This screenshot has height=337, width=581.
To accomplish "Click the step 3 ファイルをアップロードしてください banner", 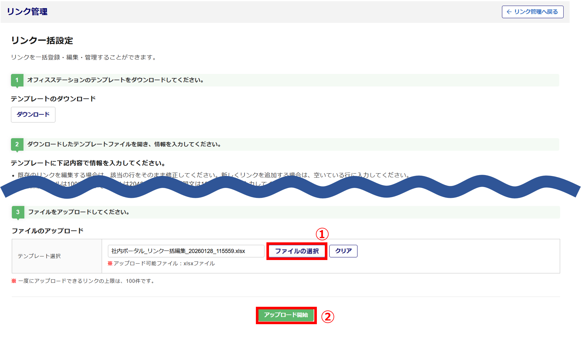I will point(79,212).
